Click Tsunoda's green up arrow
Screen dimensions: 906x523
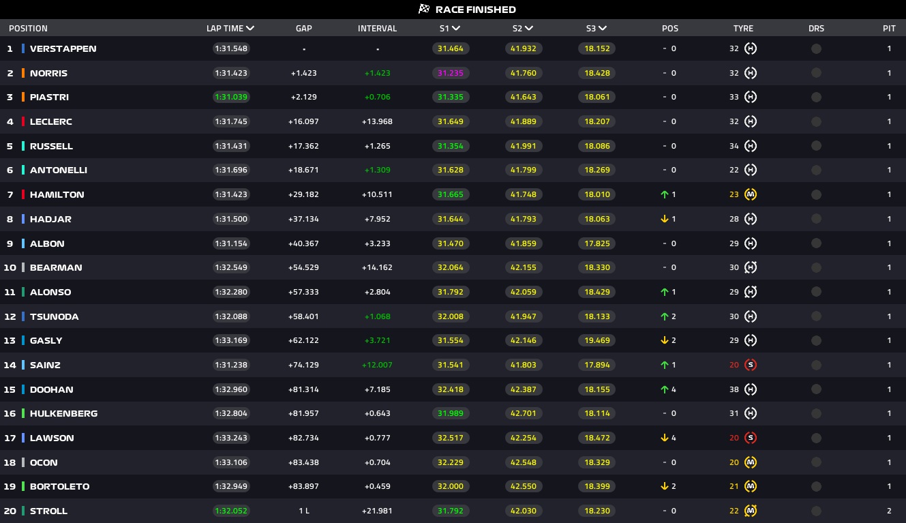click(x=664, y=316)
